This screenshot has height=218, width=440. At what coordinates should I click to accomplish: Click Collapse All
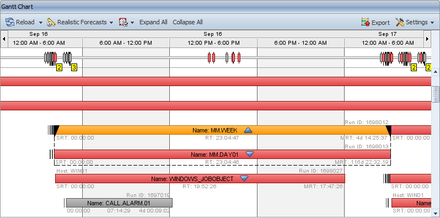pyautogui.click(x=187, y=22)
